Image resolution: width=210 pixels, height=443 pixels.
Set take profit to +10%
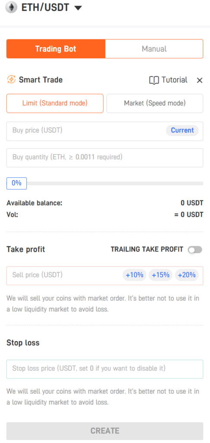tap(134, 275)
